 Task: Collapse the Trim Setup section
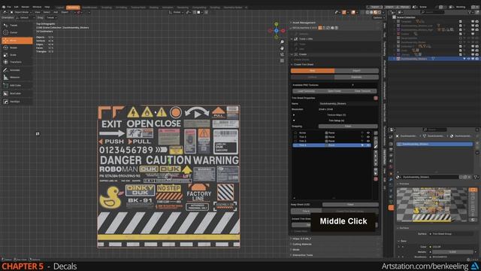pos(294,120)
